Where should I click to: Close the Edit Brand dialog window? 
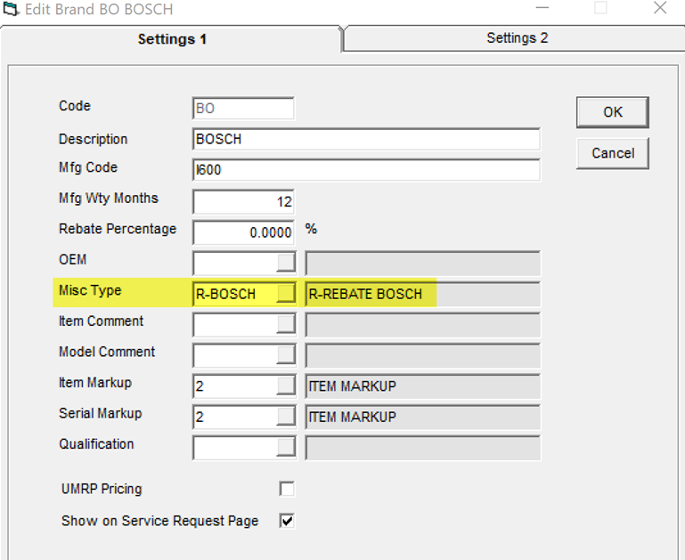coord(659,9)
